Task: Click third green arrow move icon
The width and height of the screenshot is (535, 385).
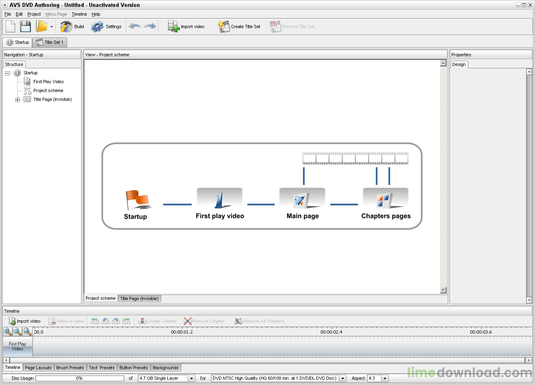Action: click(116, 321)
